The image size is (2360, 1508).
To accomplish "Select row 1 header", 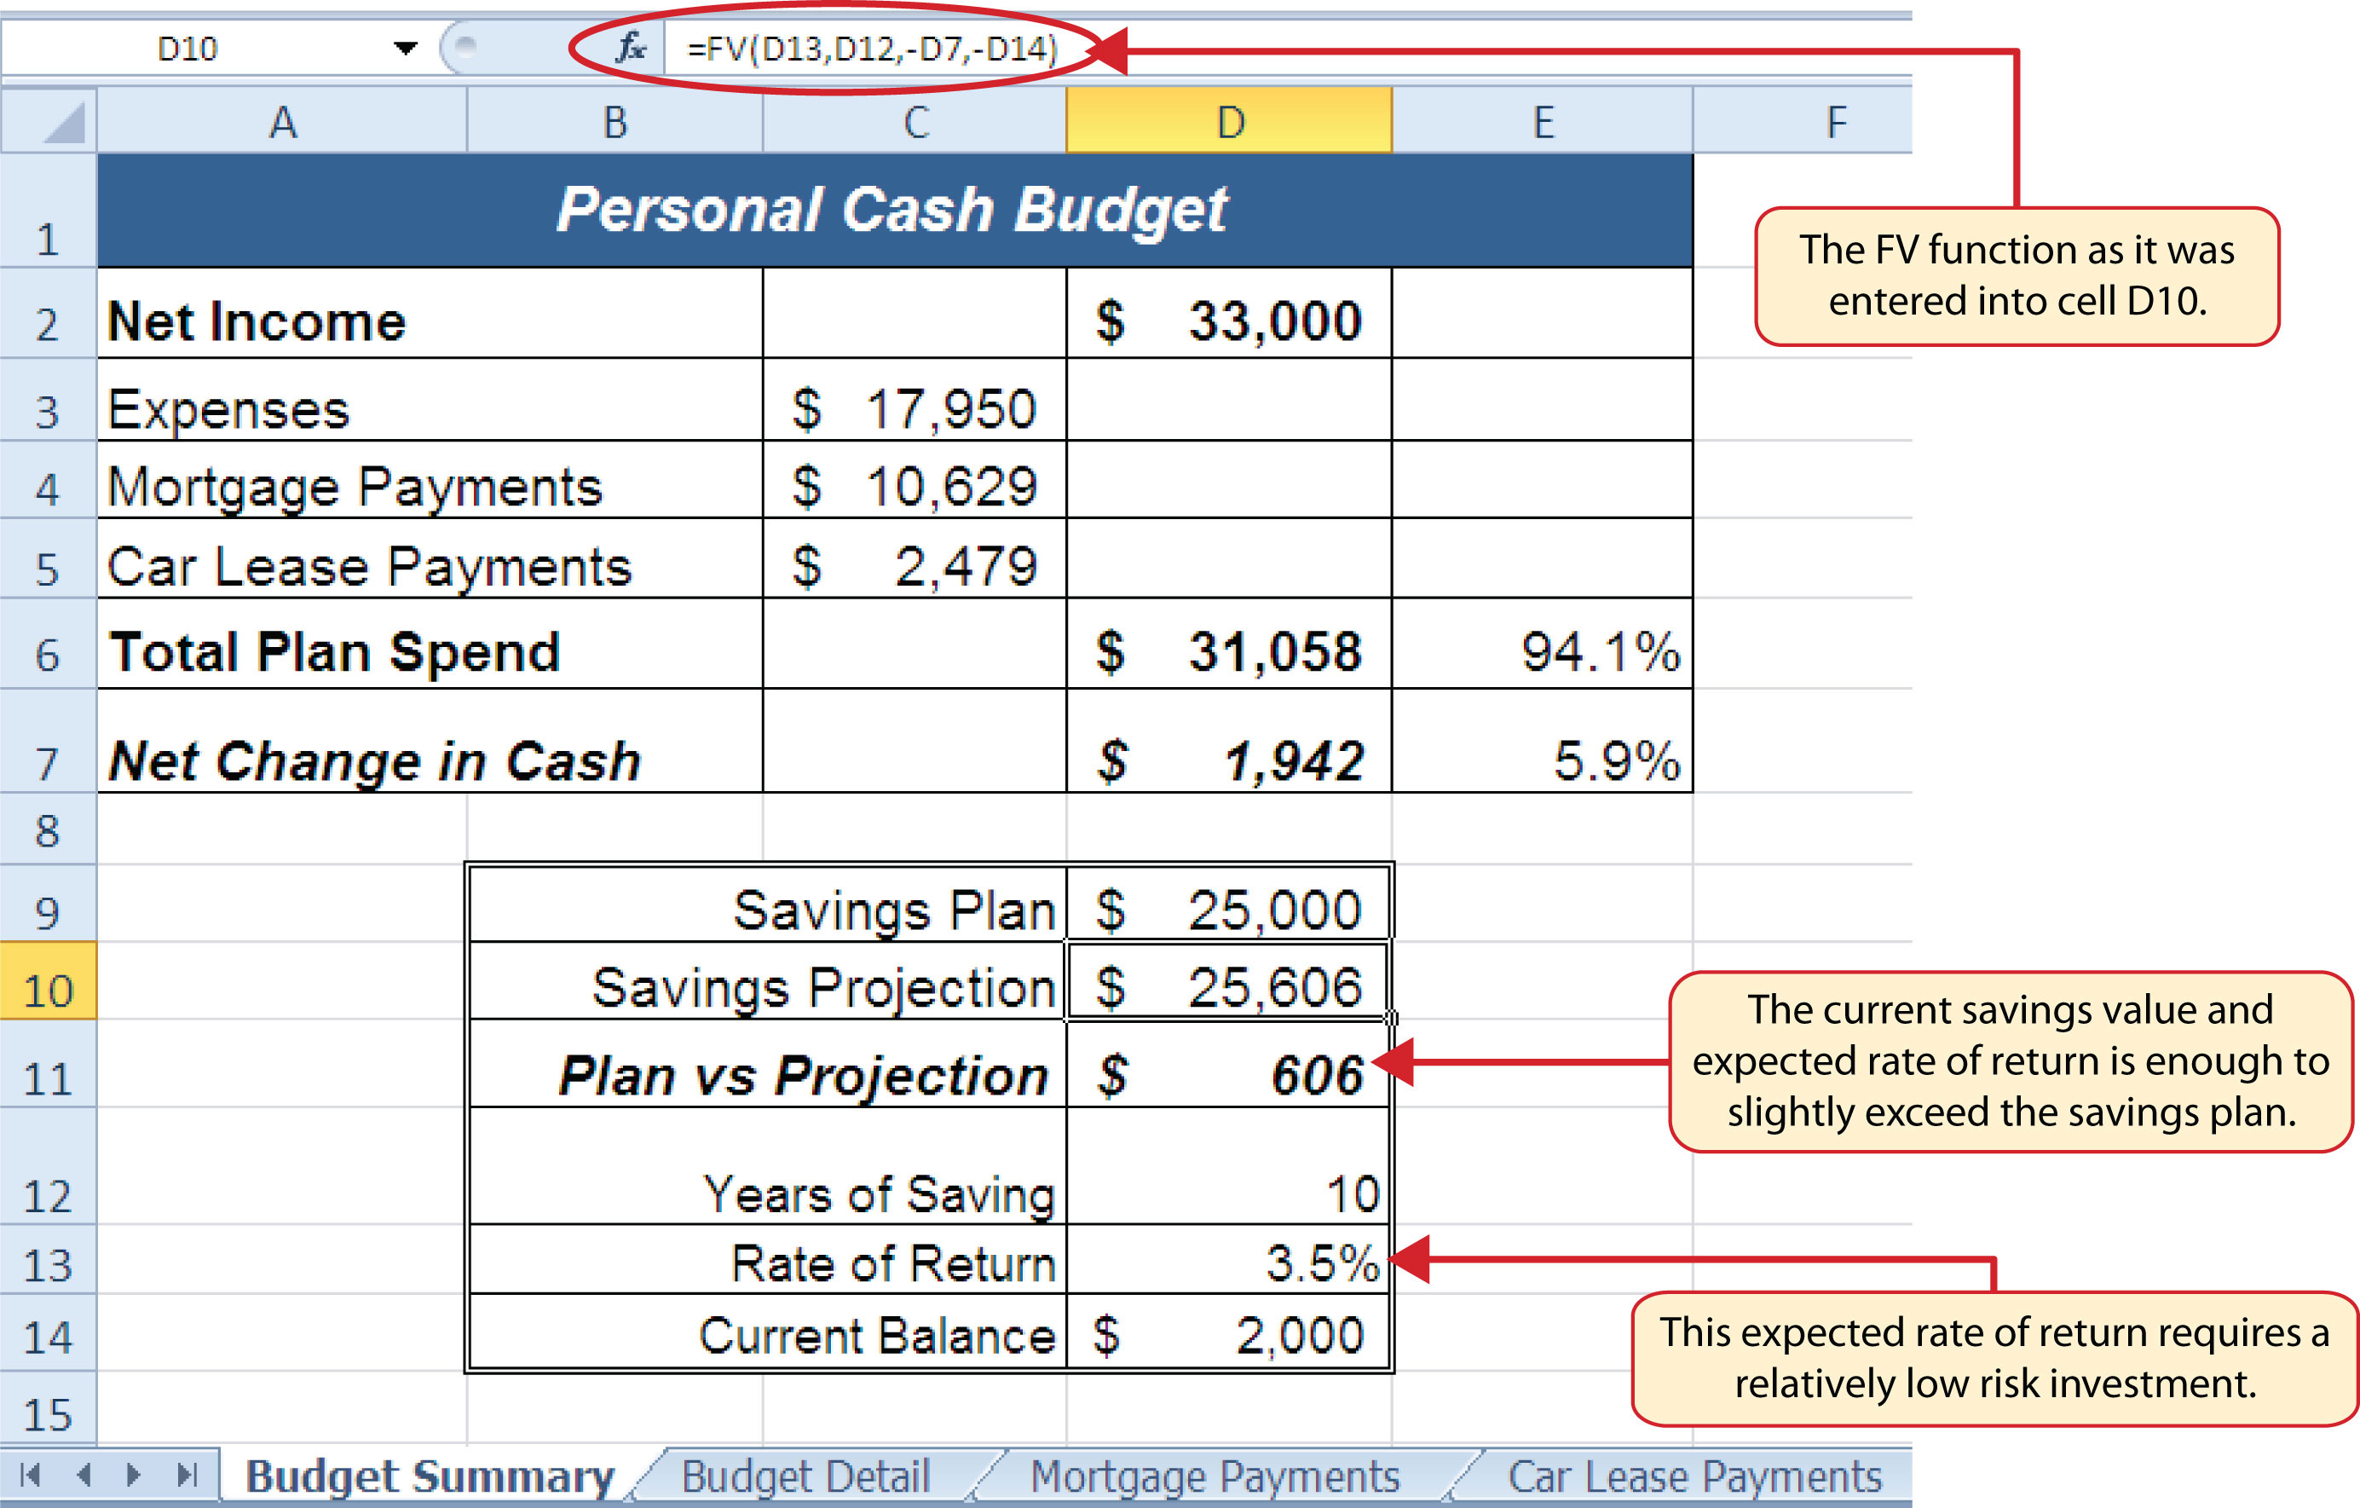I will pos(48,210).
